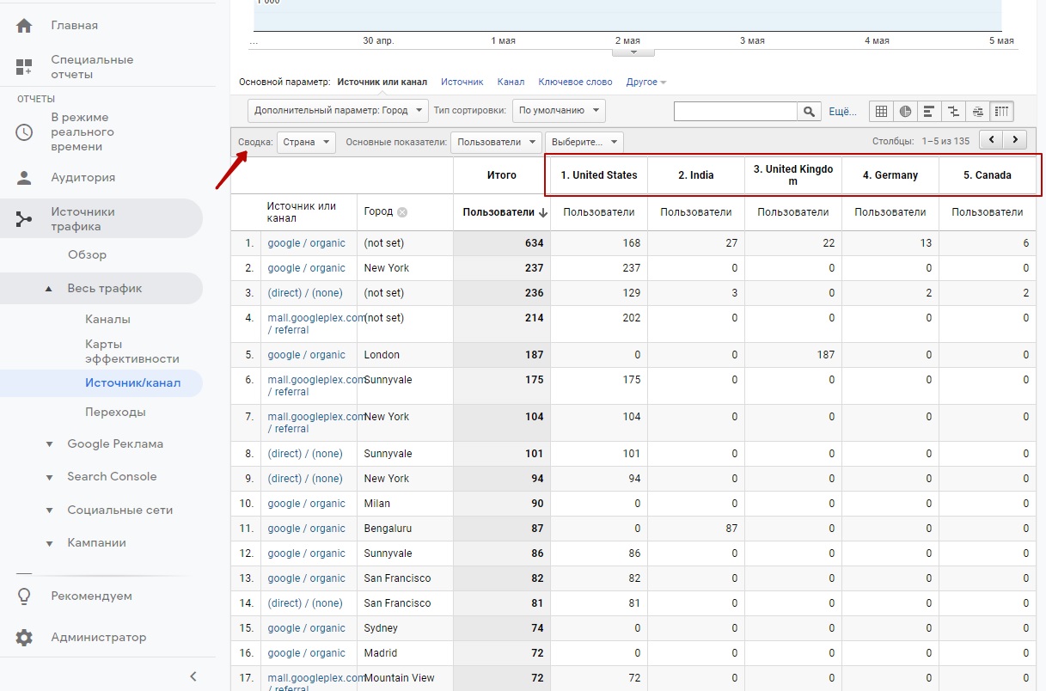Open Пользователи metrics dropdown

(497, 142)
